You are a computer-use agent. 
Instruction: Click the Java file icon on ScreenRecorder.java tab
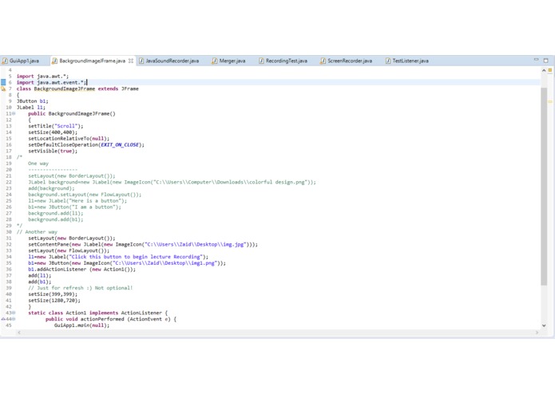tap(323, 61)
